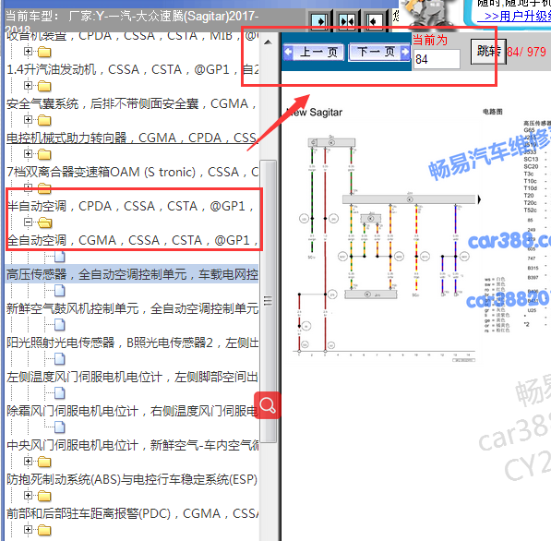Click the folder icon below 防抱死制动系统(ABS)
Viewport: 551px width, 541px height.
point(44,496)
